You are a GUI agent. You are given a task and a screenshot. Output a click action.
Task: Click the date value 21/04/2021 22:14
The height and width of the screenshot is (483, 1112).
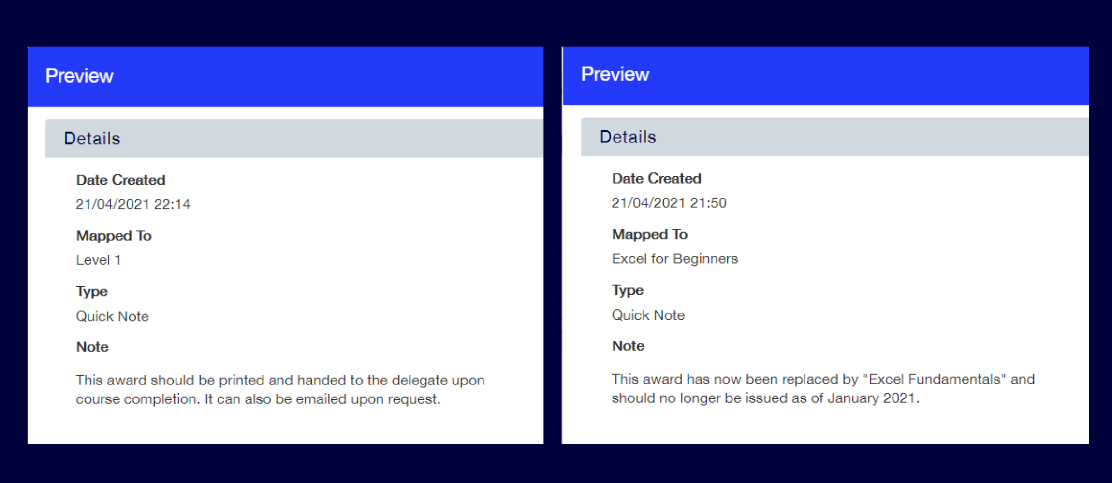tap(133, 204)
